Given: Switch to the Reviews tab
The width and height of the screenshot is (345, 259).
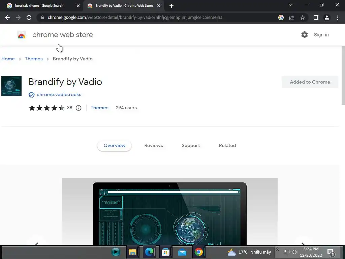Looking at the screenshot, I should [x=154, y=146].
